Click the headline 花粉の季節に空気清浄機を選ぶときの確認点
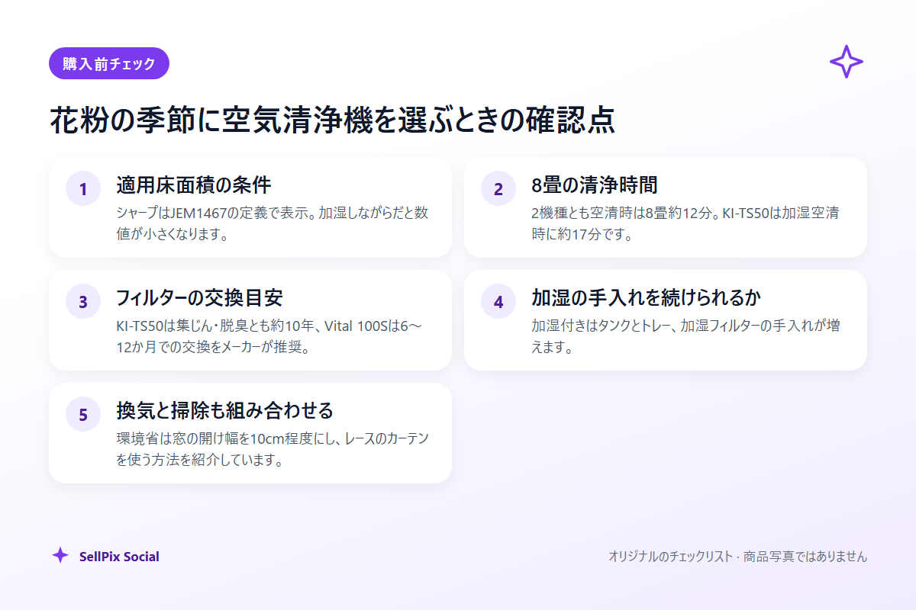916x610 pixels. coord(332,121)
